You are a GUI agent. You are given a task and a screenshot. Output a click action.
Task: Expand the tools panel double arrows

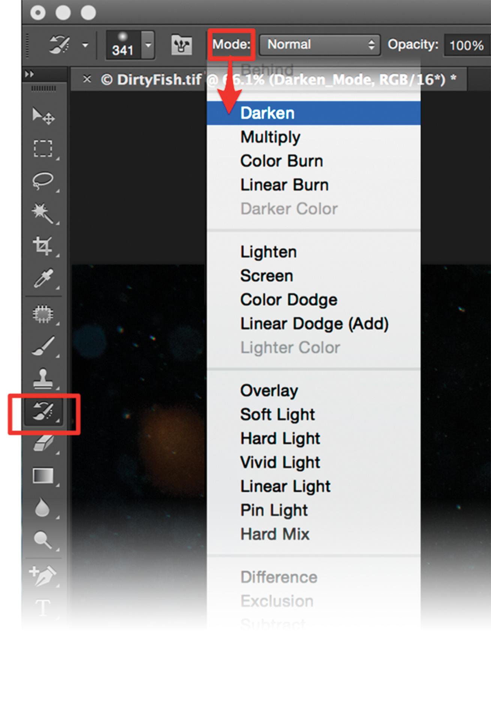pos(29,74)
